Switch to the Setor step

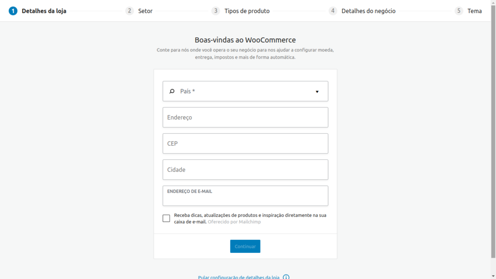[x=145, y=10]
